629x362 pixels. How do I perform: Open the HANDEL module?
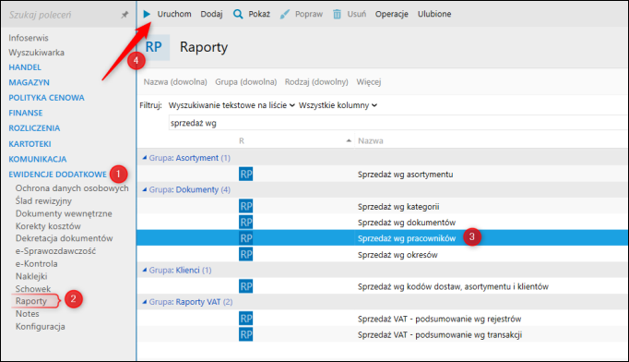pyautogui.click(x=25, y=67)
